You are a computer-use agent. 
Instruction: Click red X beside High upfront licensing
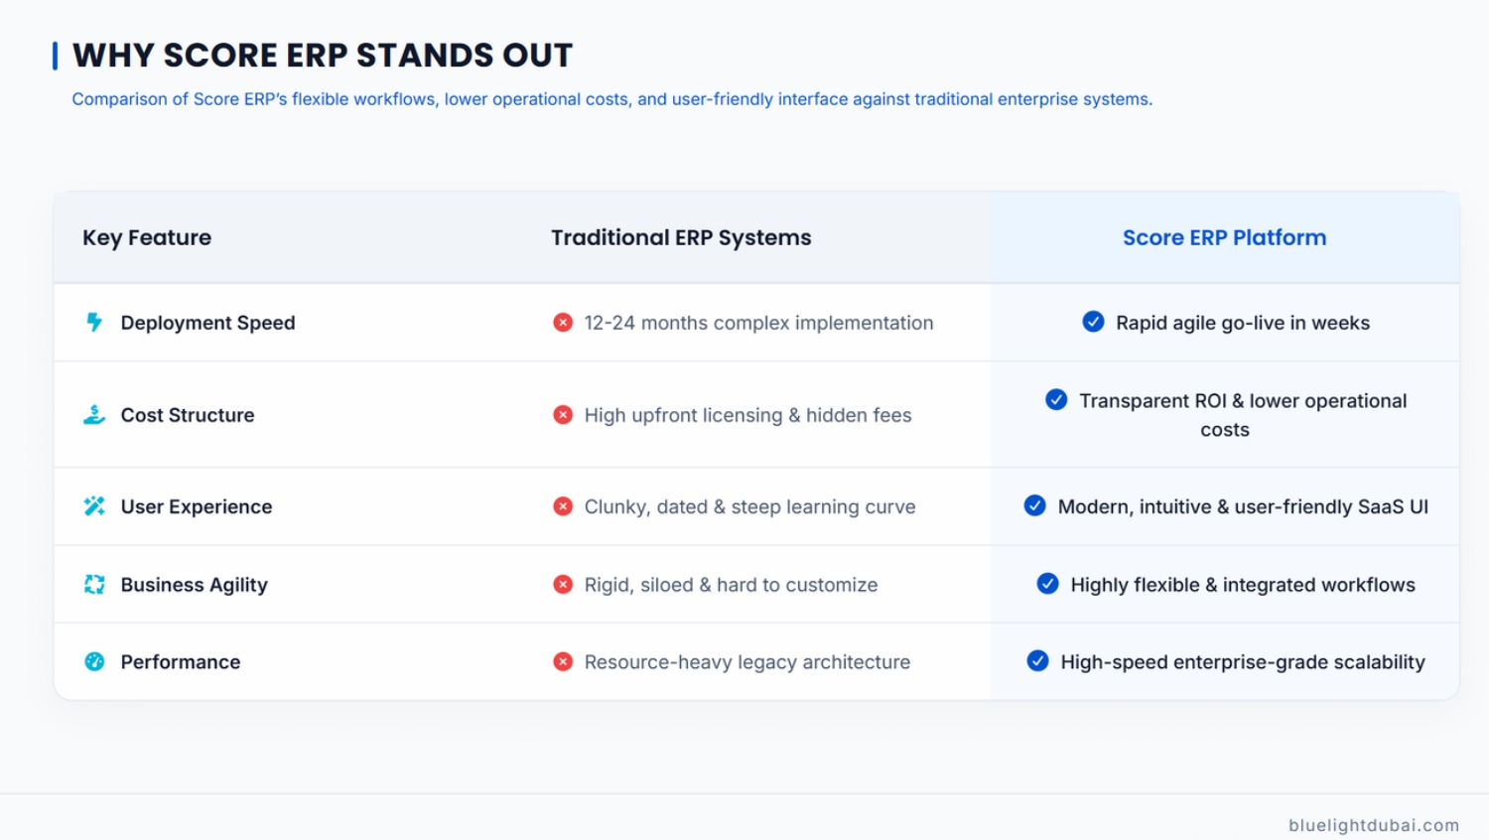click(563, 414)
